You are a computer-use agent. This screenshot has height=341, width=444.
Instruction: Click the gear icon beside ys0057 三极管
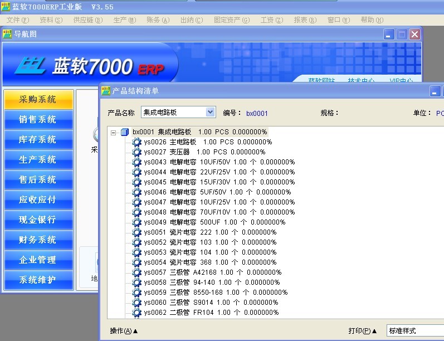pyautogui.click(x=136, y=272)
